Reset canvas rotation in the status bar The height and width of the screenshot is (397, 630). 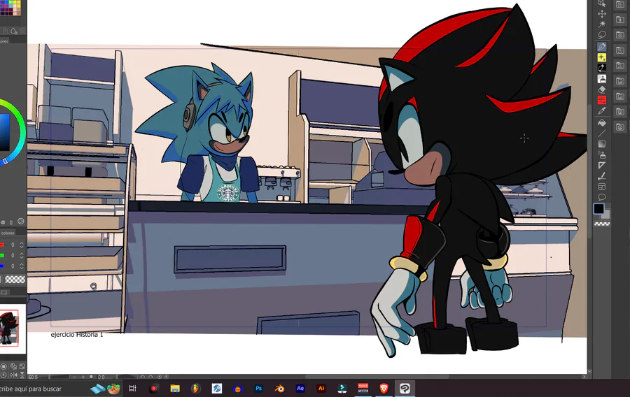tap(160, 377)
